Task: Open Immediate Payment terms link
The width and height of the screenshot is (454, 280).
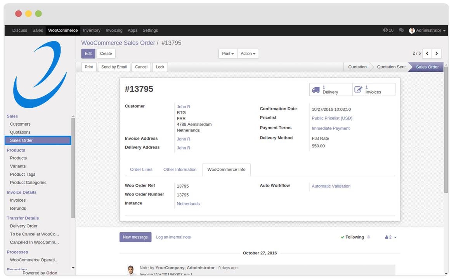Action: click(331, 128)
